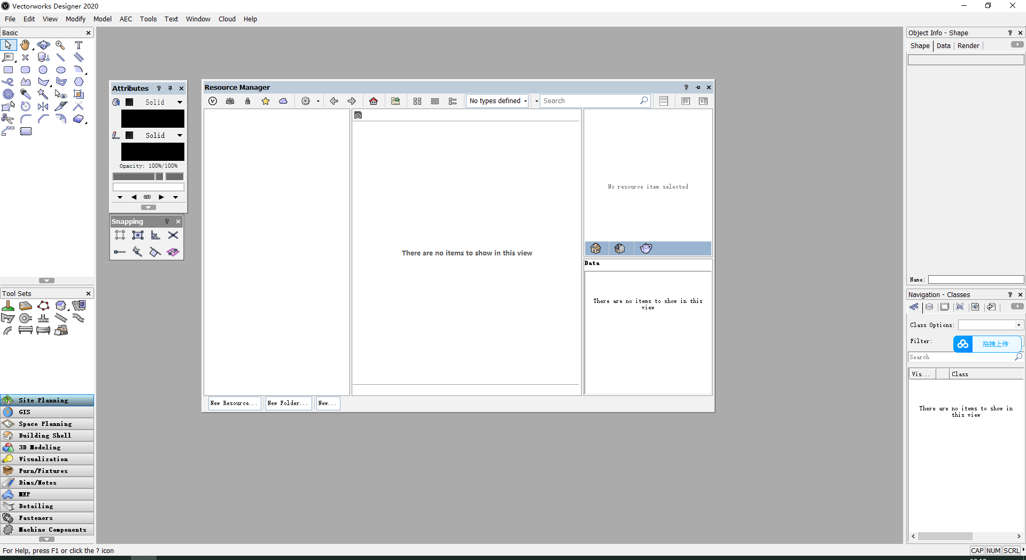Open No types defined dropdown
1026x560 pixels.
(x=498, y=101)
